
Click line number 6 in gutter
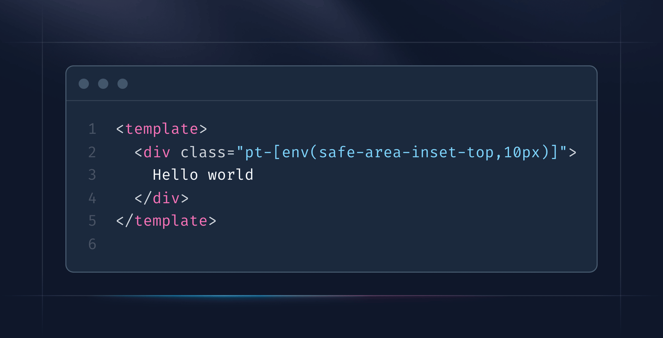[92, 244]
